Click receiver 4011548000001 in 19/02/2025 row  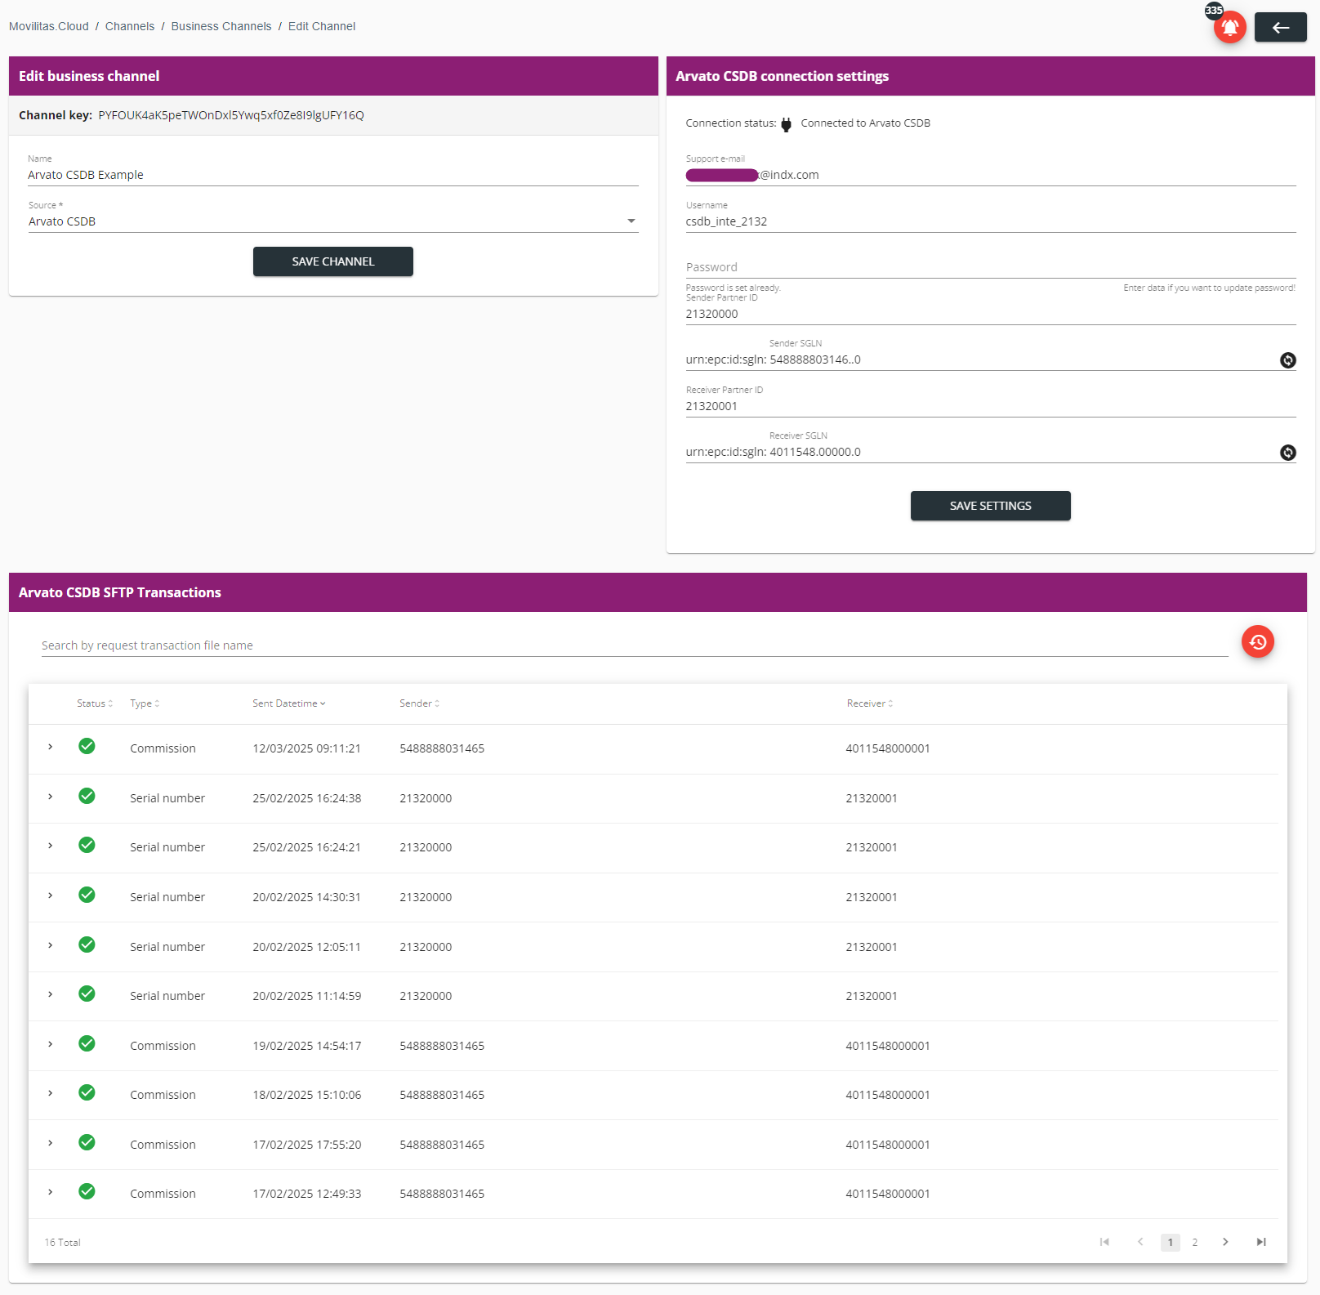[888, 1046]
